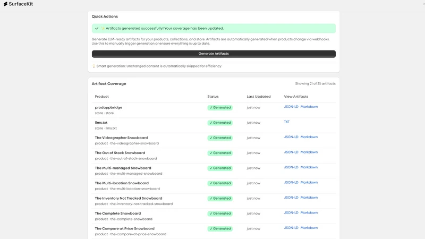Open JSON-LD for The Multi-managed Snowboard
The width and height of the screenshot is (425, 239).
[291, 167]
